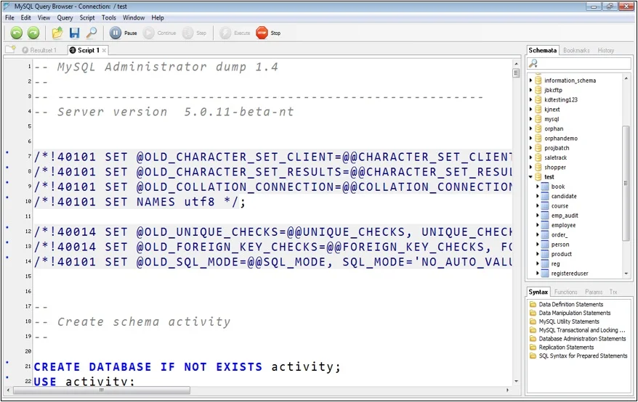Image resolution: width=638 pixels, height=402 pixels.
Task: Expand the orphan schema
Action: pyautogui.click(x=530, y=128)
